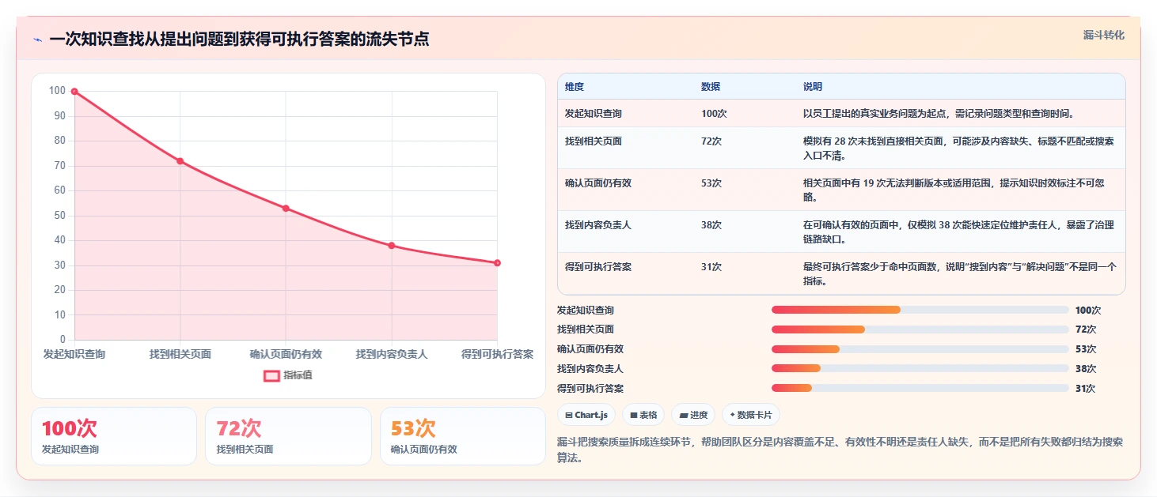
Task: Click 发起知识查询 label on chart x-axis
Action: [x=74, y=354]
